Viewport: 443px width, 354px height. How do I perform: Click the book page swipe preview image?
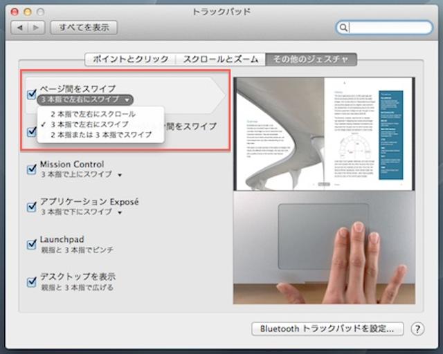pyautogui.click(x=324, y=134)
